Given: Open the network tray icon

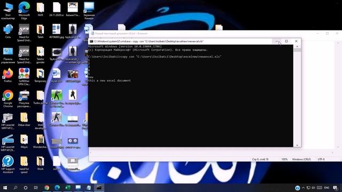Looking at the screenshot, I should click(308, 188).
